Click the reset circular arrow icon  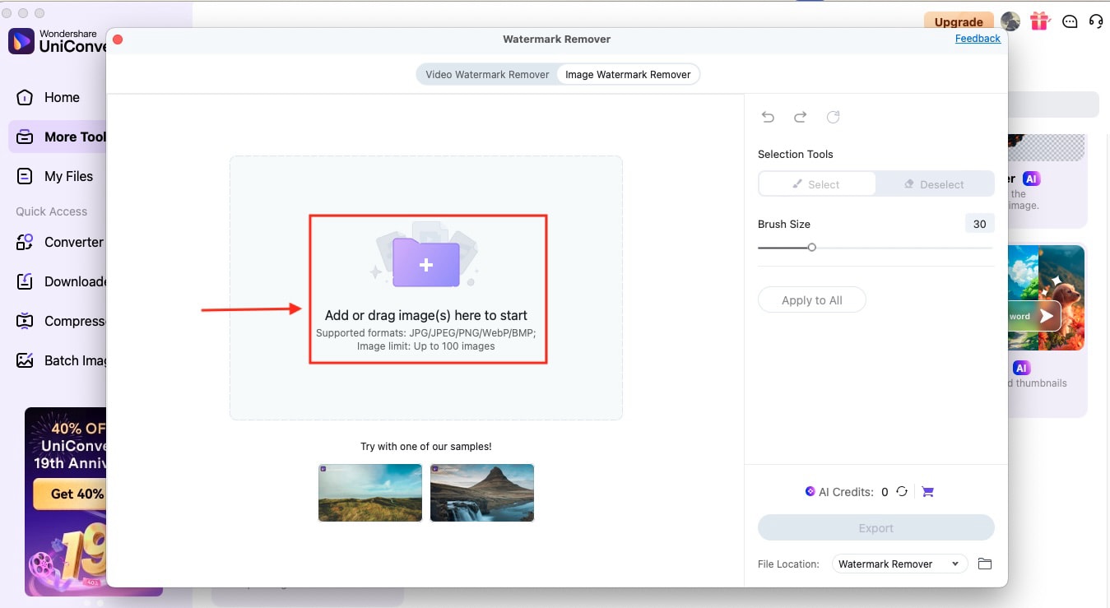click(833, 117)
